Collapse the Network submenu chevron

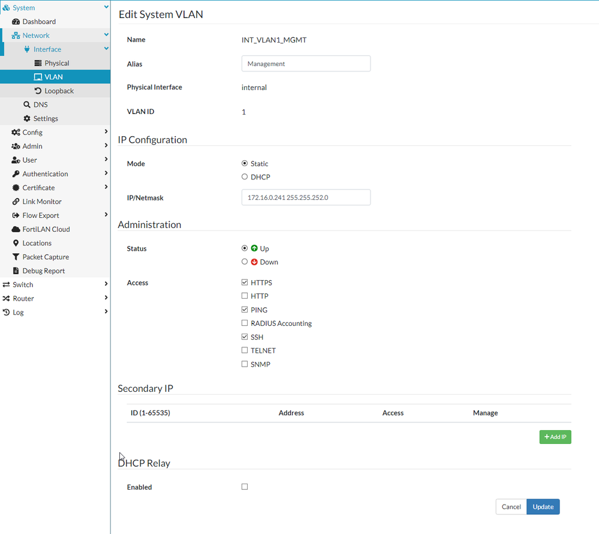click(106, 34)
